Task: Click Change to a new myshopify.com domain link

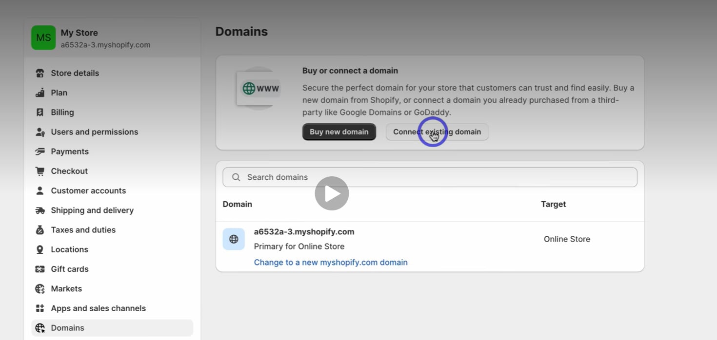Action: point(331,262)
